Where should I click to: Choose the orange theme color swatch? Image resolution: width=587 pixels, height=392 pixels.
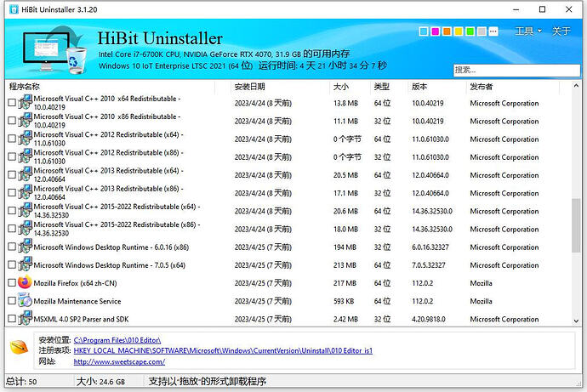coord(447,31)
